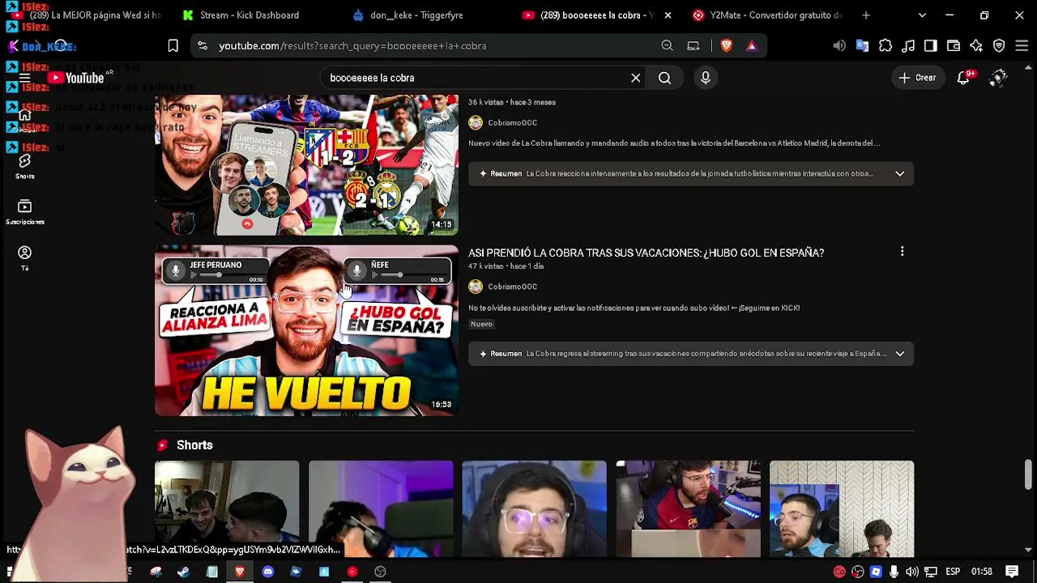
Task: Visit CobrismoOOC channel under the 36 k video
Action: (512, 123)
